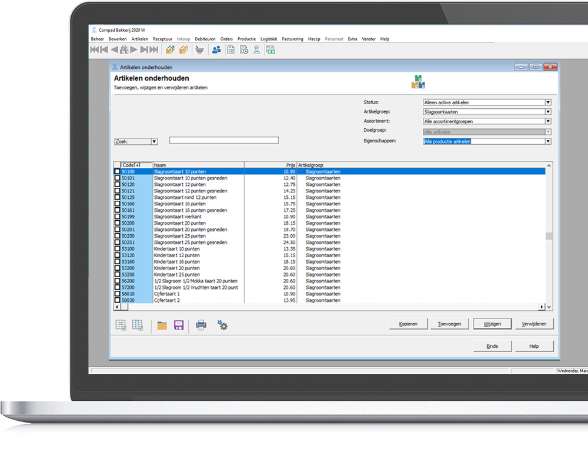Select the row 'Slagroomtaart vierkant'
Screen dimensions: 588x455
[330, 217]
